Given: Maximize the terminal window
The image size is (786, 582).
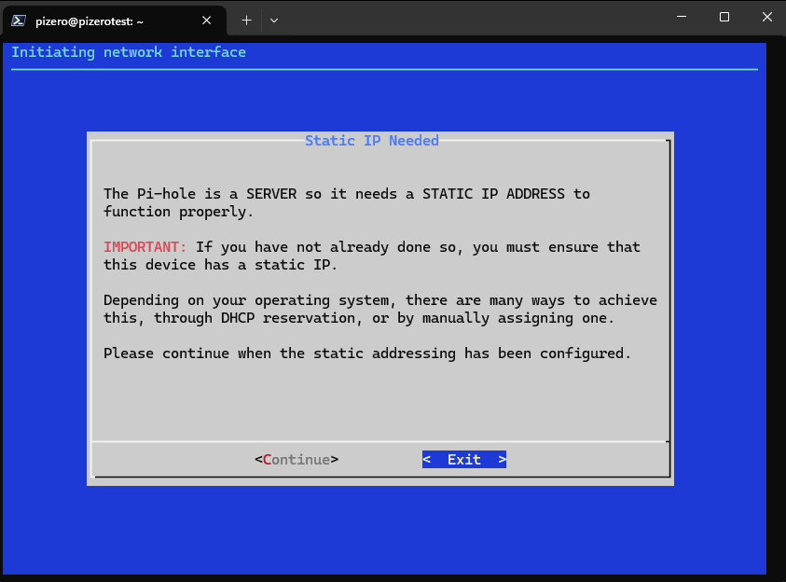Looking at the screenshot, I should click(724, 17).
